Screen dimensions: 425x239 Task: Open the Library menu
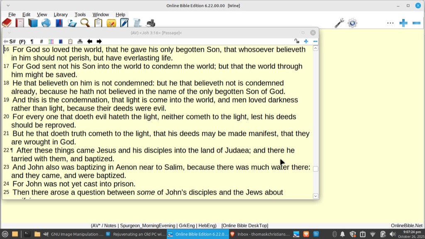point(61,15)
